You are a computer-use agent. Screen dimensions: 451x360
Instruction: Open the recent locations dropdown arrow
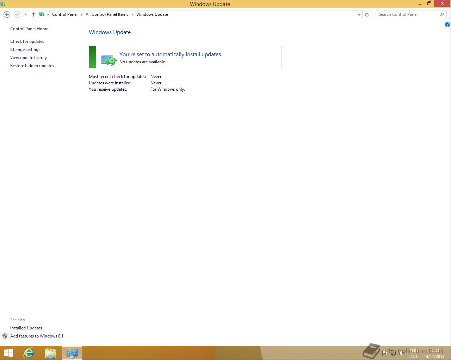tap(25, 14)
